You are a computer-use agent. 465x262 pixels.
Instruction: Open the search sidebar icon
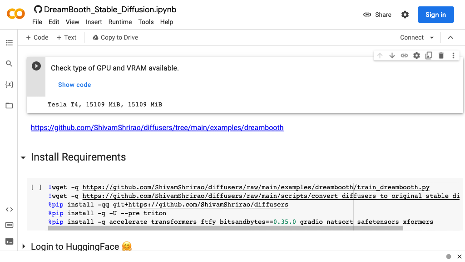(x=9, y=64)
